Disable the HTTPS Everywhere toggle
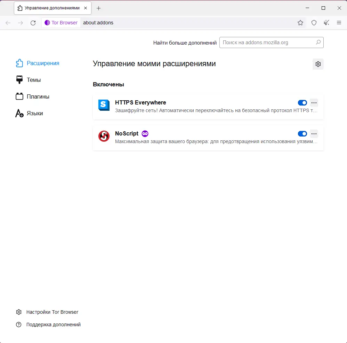Image resolution: width=347 pixels, height=343 pixels. [x=302, y=103]
